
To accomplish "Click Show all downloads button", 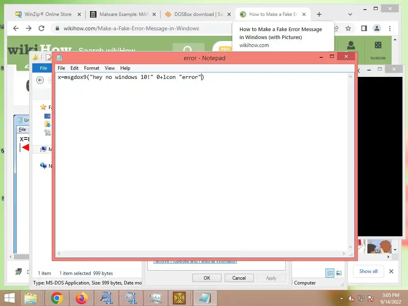I will (368, 271).
